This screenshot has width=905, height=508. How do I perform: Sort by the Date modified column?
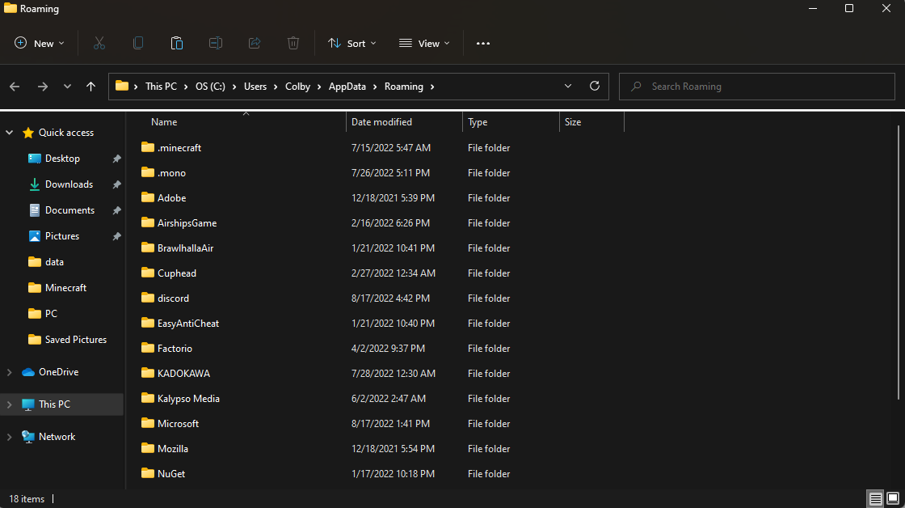click(381, 122)
